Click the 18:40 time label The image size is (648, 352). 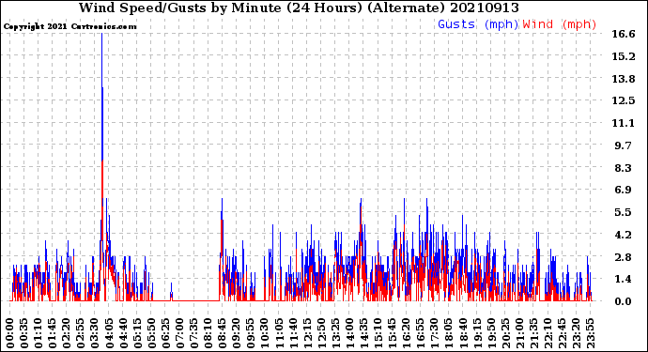(x=463, y=333)
